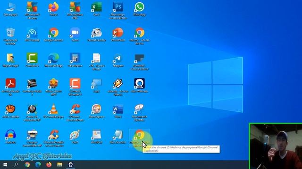This screenshot has height=169, width=302.
Task: Launch Telegram from the desktop
Action: (x=118, y=60)
